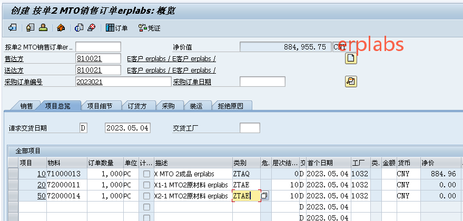This screenshot has width=463, height=221.
Task: Click the 售达方 label link
Action: [14, 59]
